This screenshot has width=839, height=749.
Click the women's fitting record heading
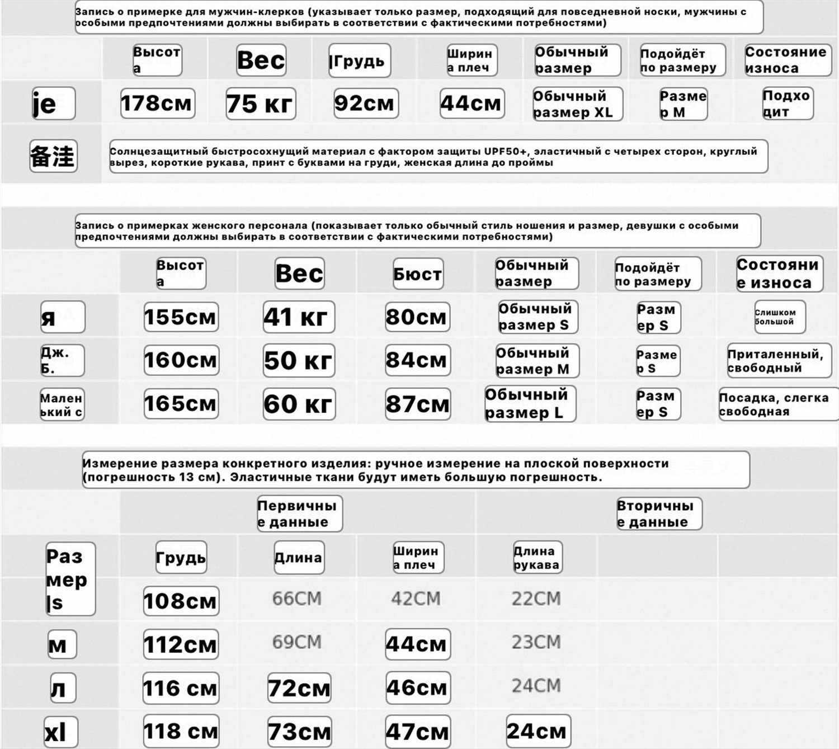[x=418, y=231]
